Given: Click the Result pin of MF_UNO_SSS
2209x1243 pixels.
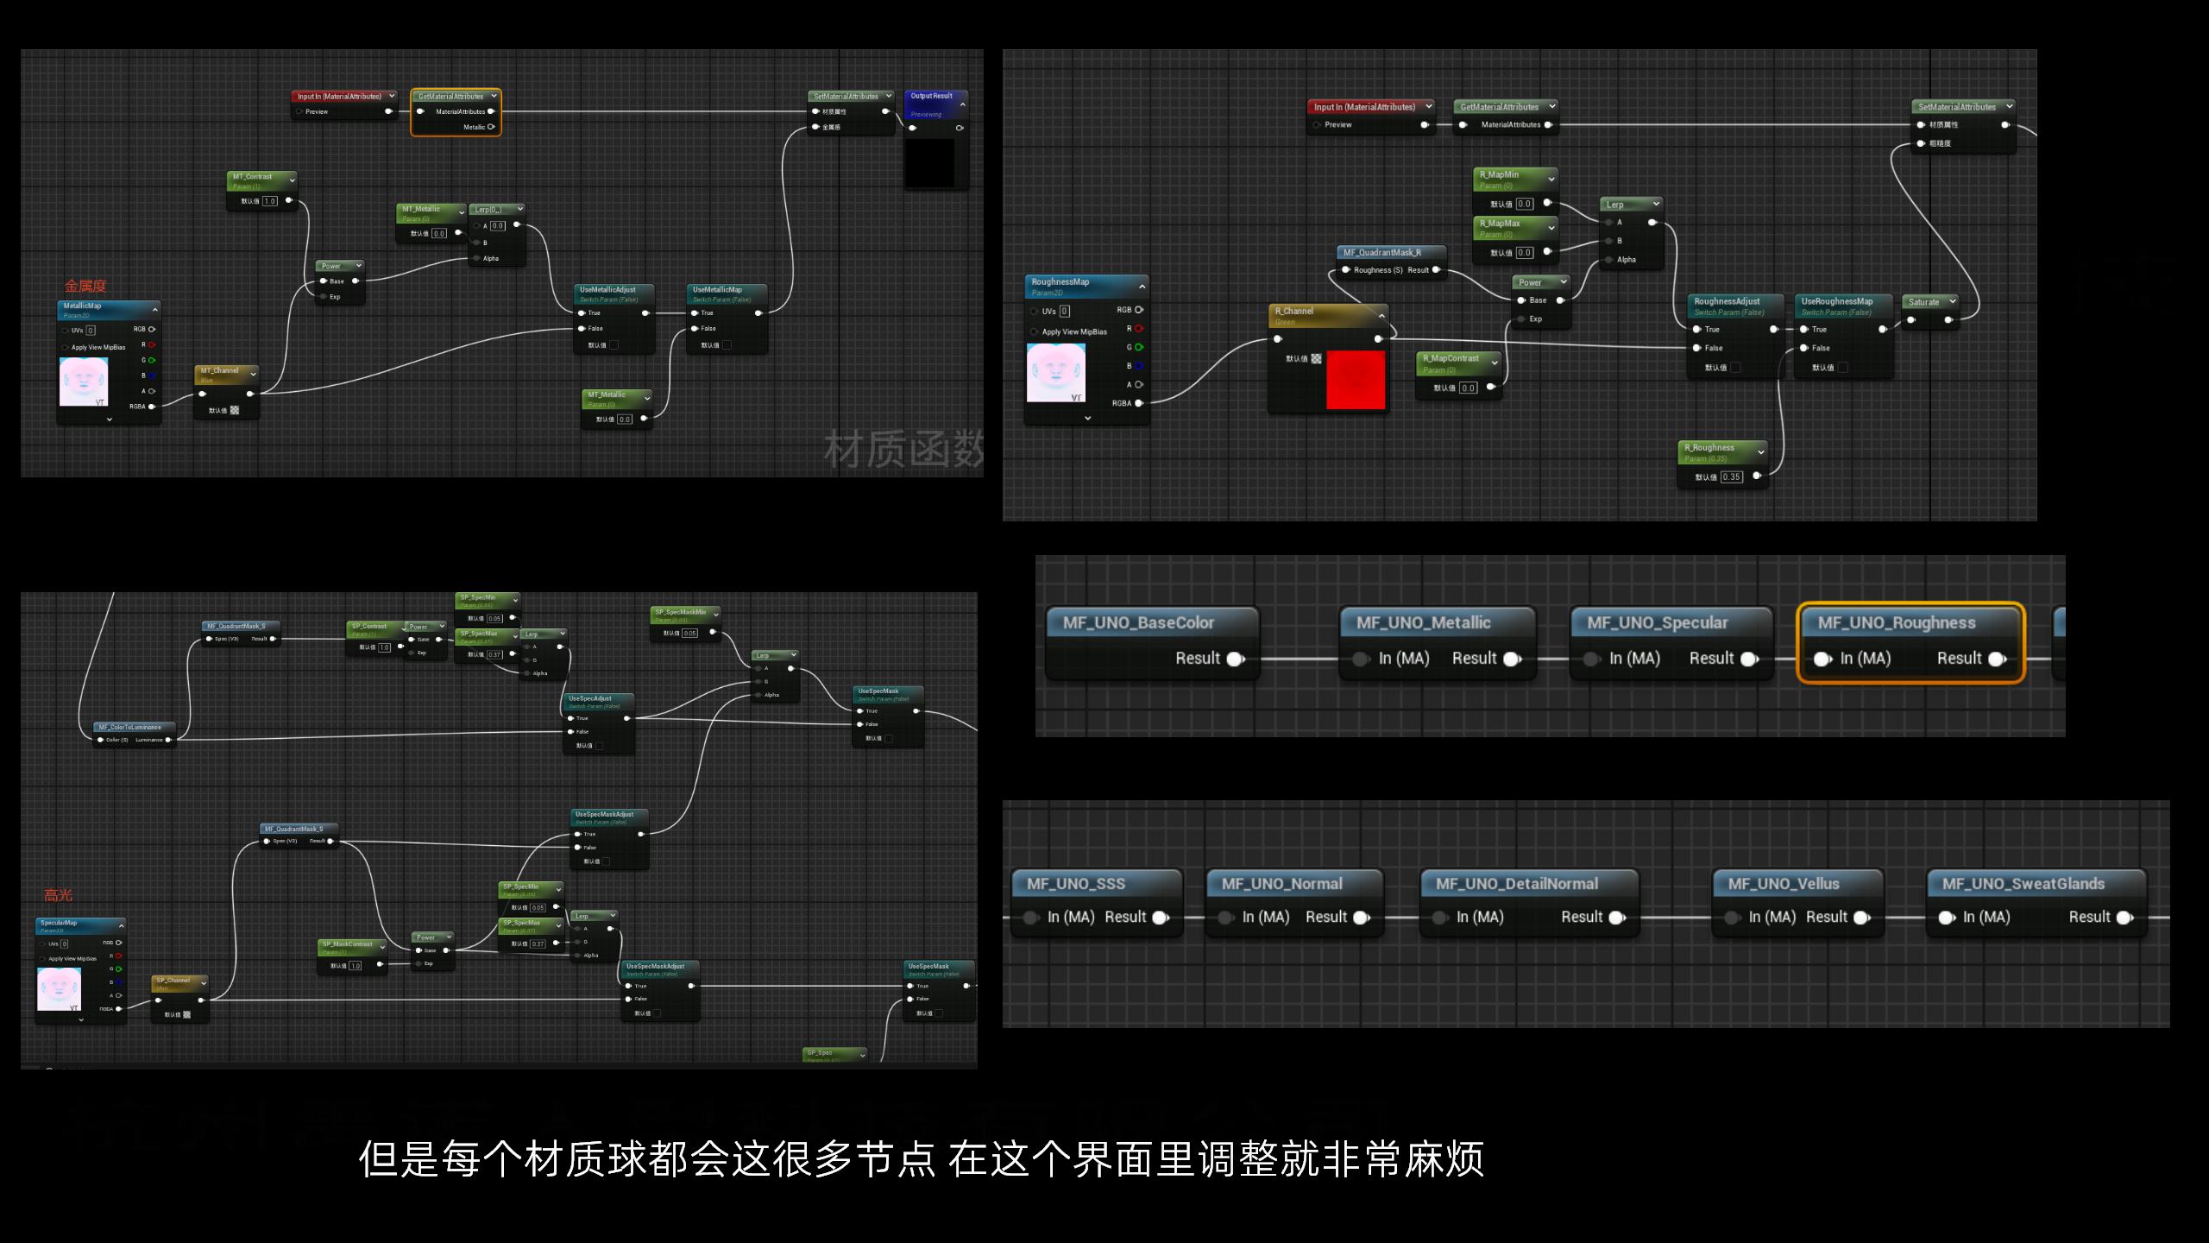Looking at the screenshot, I should (1161, 918).
